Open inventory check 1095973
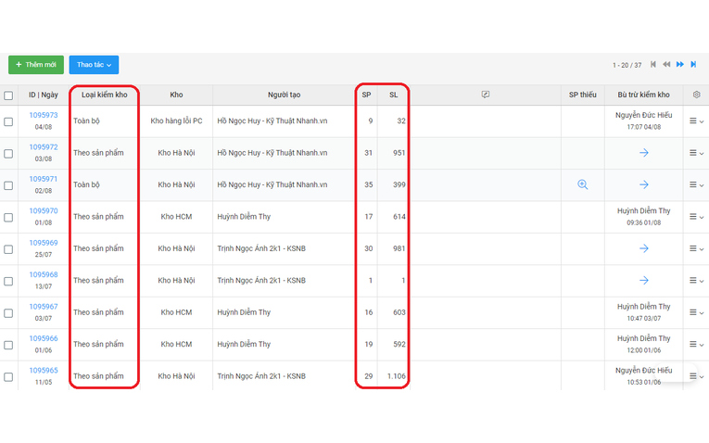Viewport: 709px width, 443px height. (x=44, y=115)
